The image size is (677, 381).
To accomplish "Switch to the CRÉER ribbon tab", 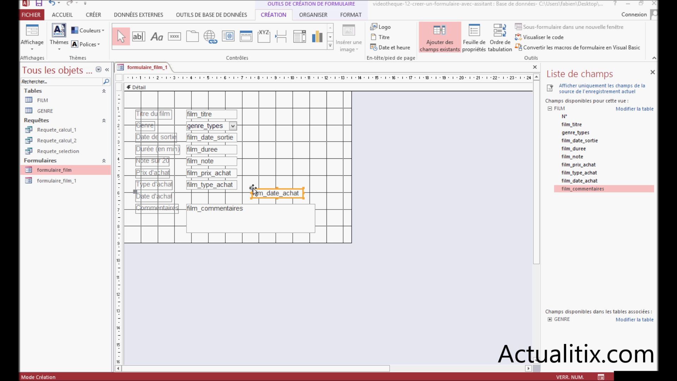I will click(x=93, y=15).
